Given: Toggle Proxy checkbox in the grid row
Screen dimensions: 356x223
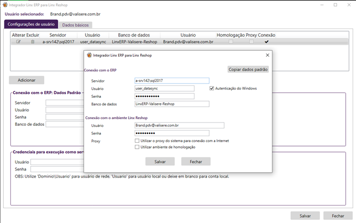Looking at the screenshot, I should point(251,42).
